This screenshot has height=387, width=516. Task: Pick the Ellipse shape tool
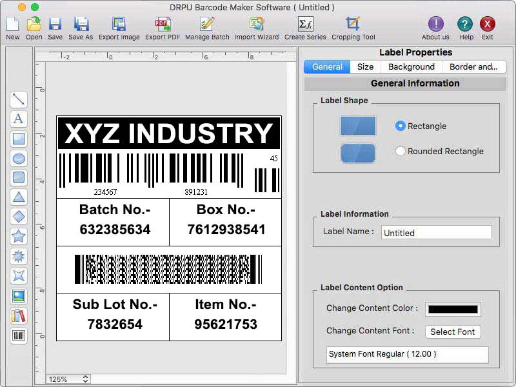[19, 158]
